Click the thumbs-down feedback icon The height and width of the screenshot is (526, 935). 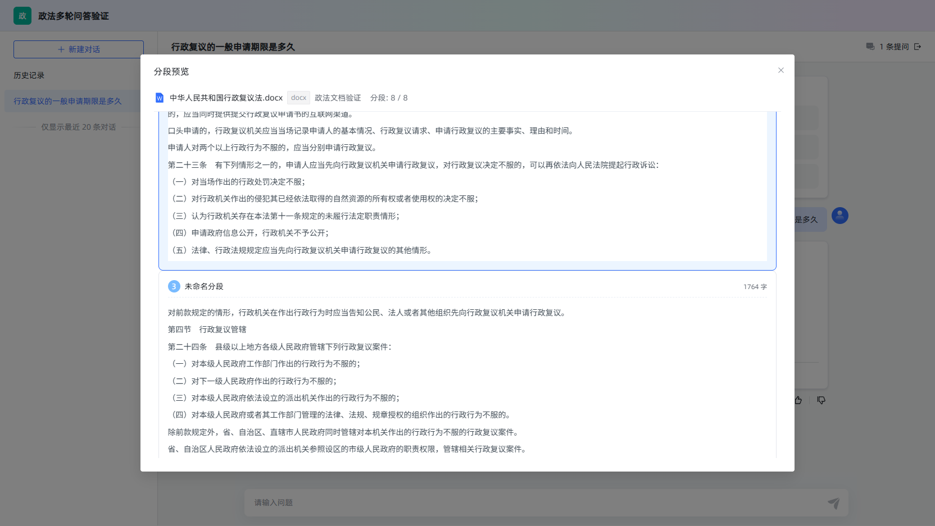point(821,400)
